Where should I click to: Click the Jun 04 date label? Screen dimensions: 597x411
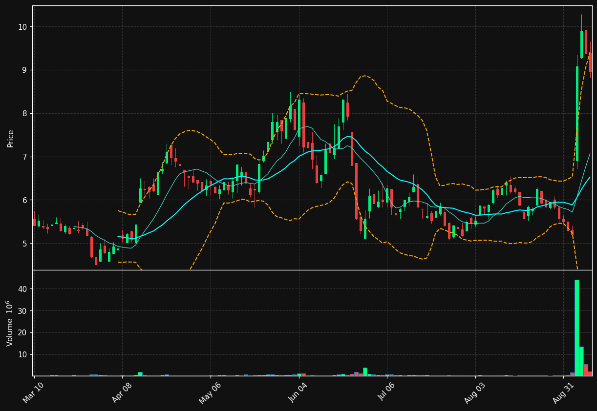pos(299,393)
